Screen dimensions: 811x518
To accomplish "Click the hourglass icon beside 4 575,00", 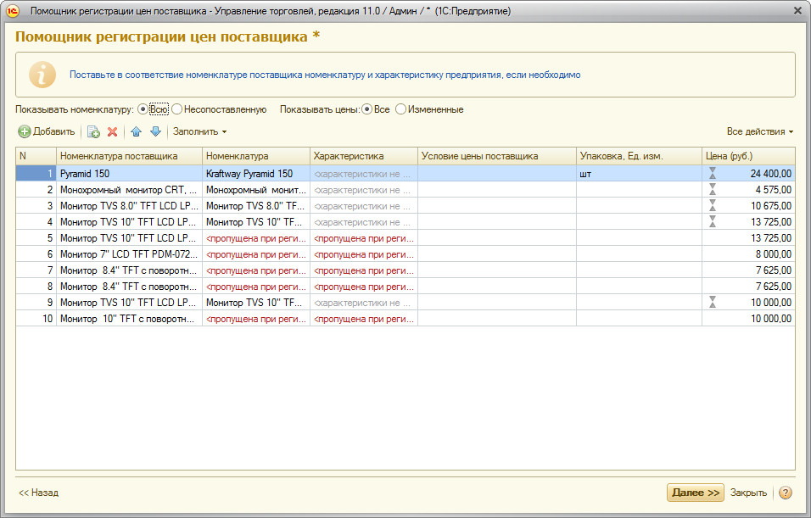I will pos(713,189).
